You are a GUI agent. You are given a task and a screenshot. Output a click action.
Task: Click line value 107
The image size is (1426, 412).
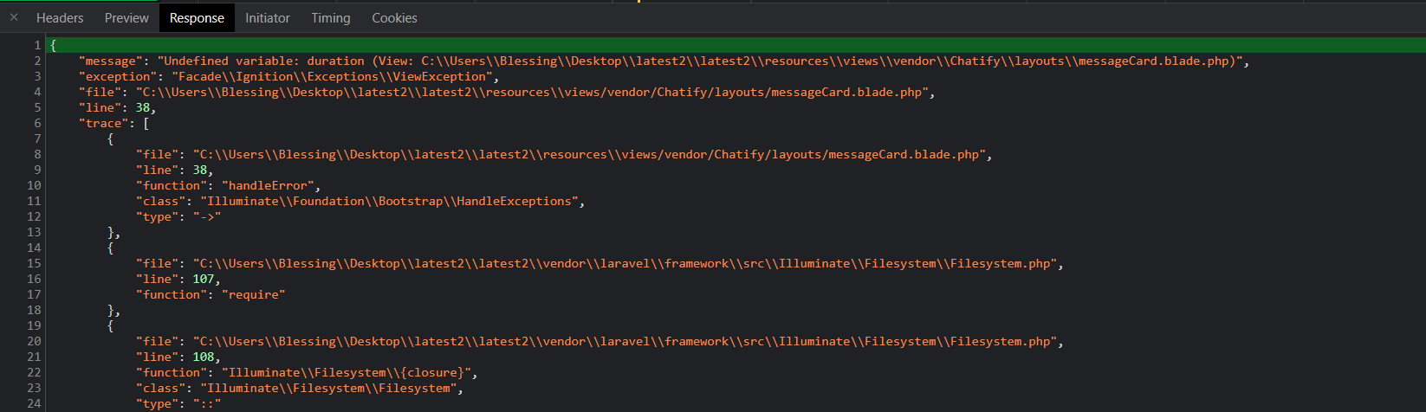[x=204, y=279]
